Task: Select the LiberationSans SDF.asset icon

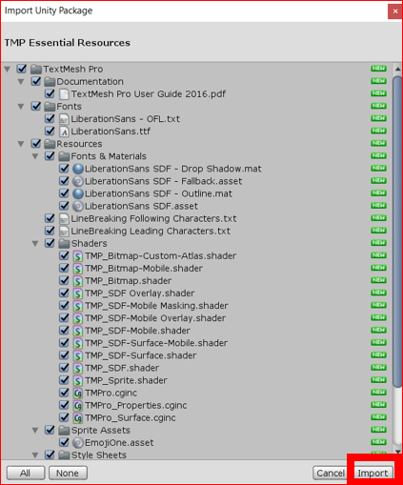Action: pos(78,206)
